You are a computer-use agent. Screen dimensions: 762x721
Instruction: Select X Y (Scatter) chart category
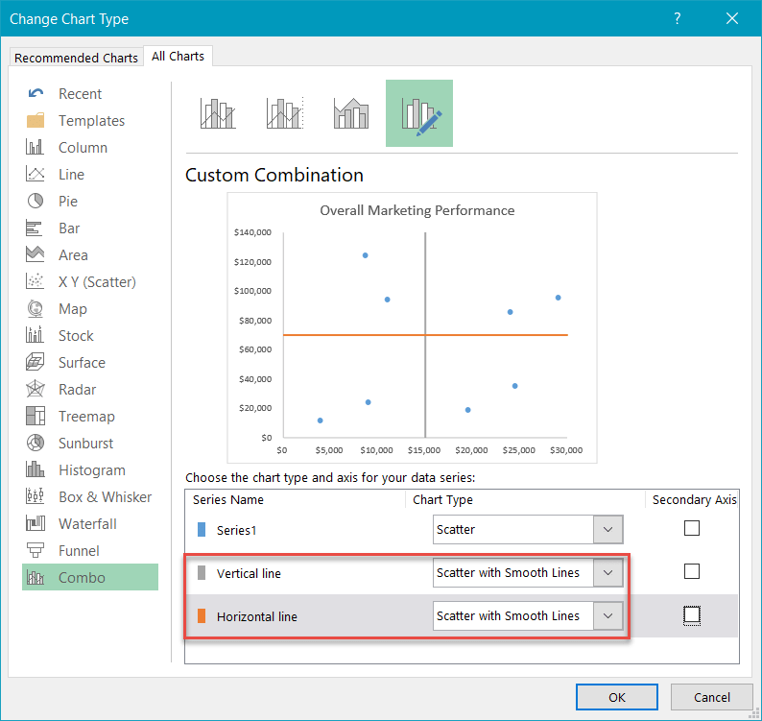click(x=96, y=282)
